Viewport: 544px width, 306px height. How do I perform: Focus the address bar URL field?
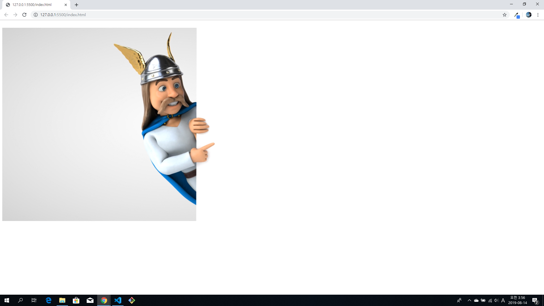255,15
